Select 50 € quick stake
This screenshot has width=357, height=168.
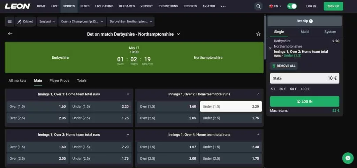293,89
